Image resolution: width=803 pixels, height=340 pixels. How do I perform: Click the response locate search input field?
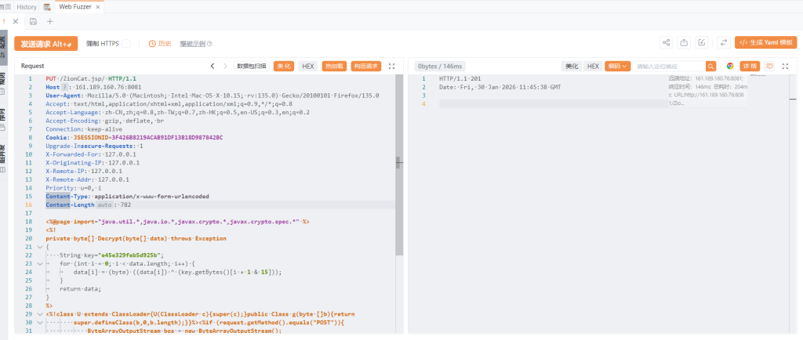(669, 67)
